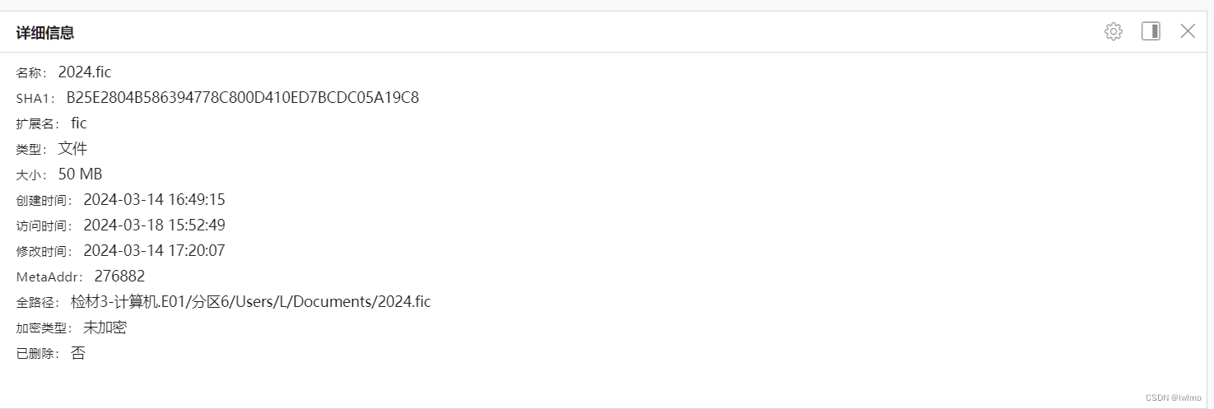
Task: Click the 50 MB size value
Action: coord(81,174)
